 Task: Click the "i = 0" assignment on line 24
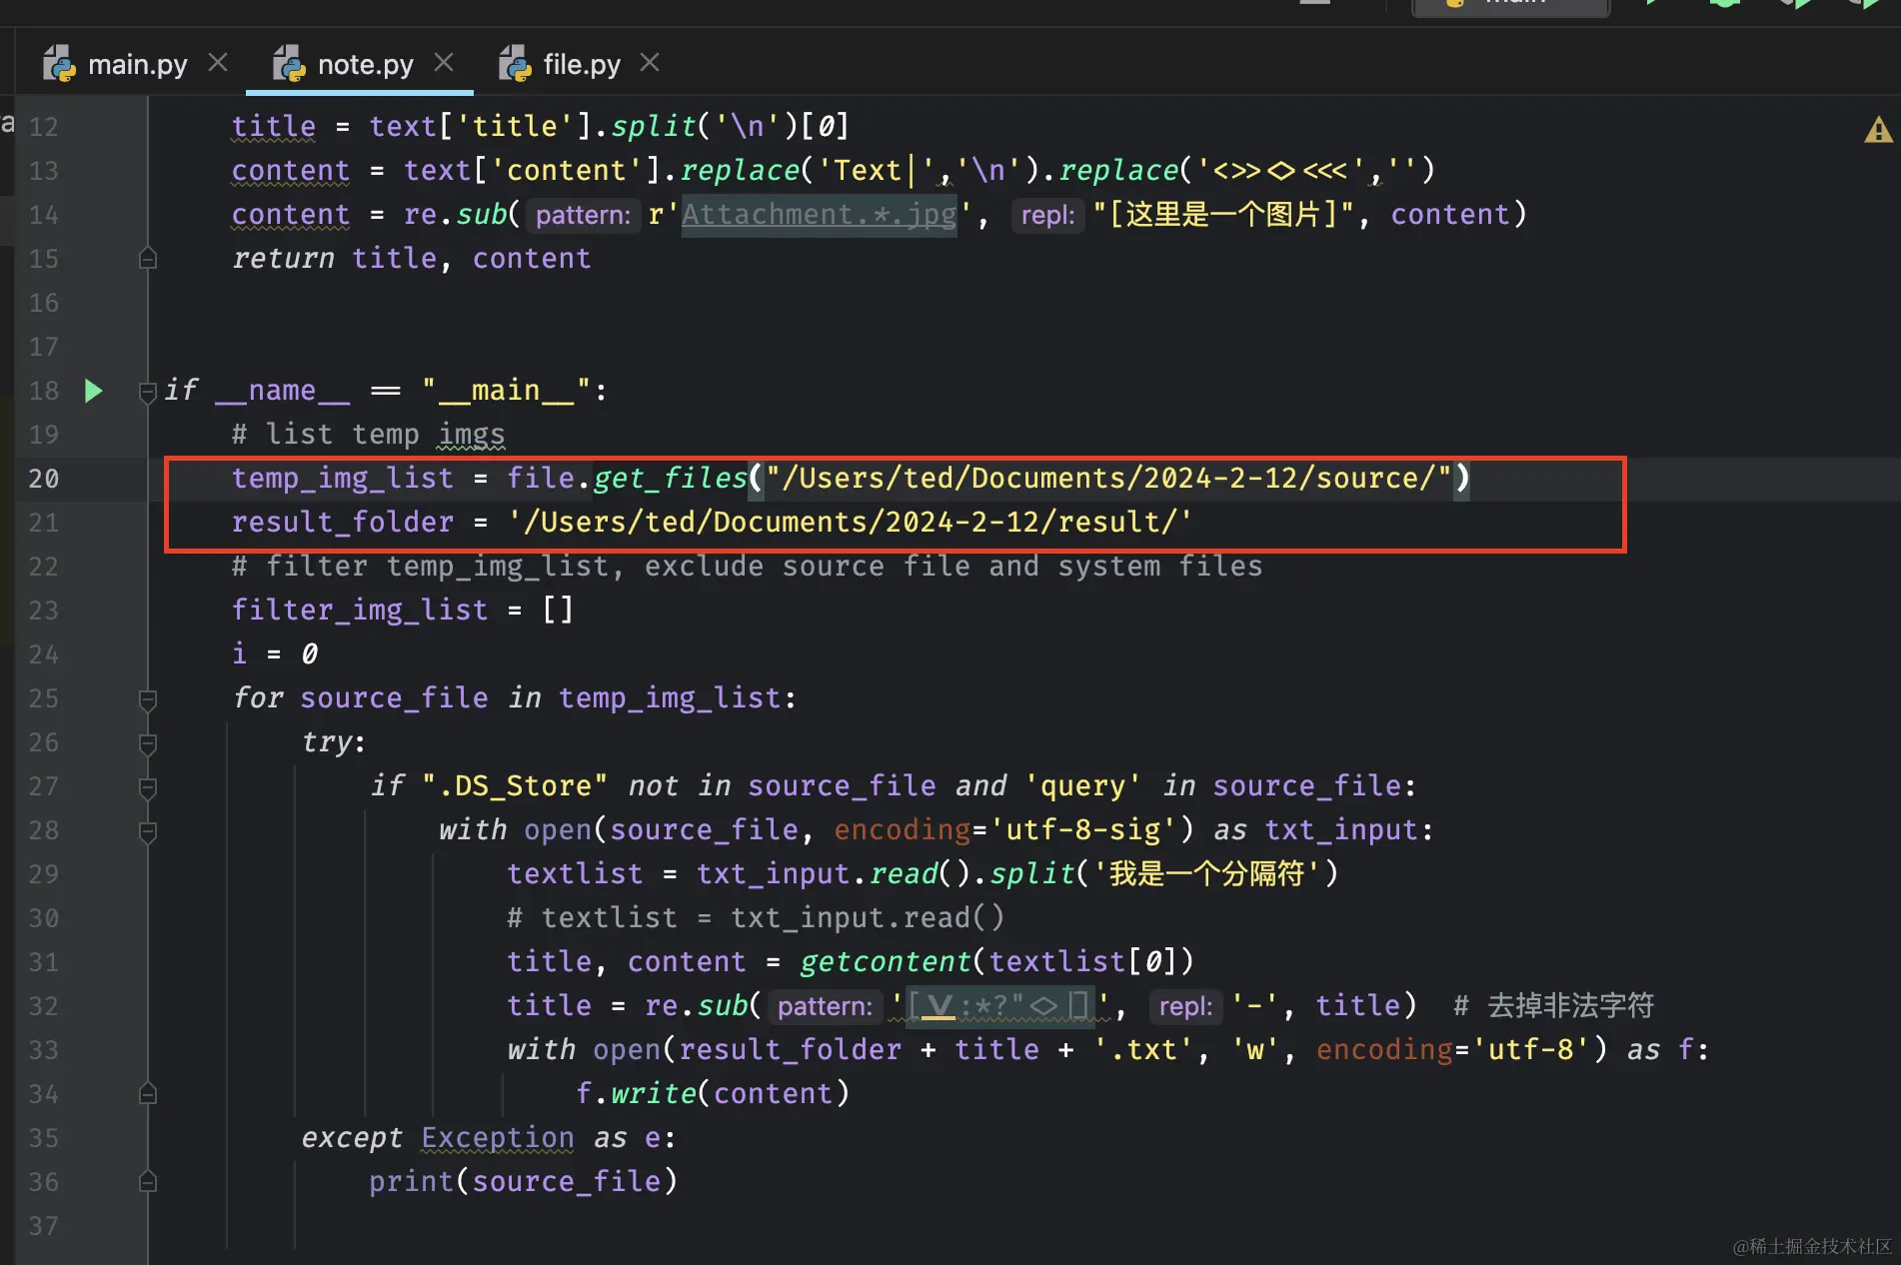point(275,654)
